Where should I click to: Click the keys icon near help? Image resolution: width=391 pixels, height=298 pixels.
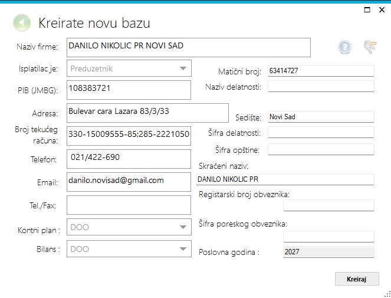[x=370, y=47]
